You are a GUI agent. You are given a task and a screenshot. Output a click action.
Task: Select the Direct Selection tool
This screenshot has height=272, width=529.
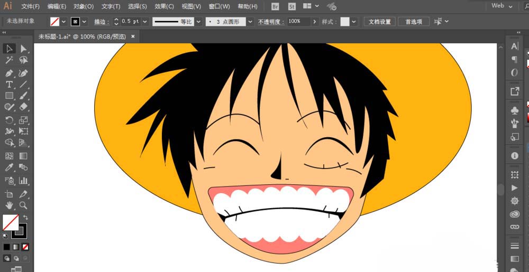tap(24, 49)
